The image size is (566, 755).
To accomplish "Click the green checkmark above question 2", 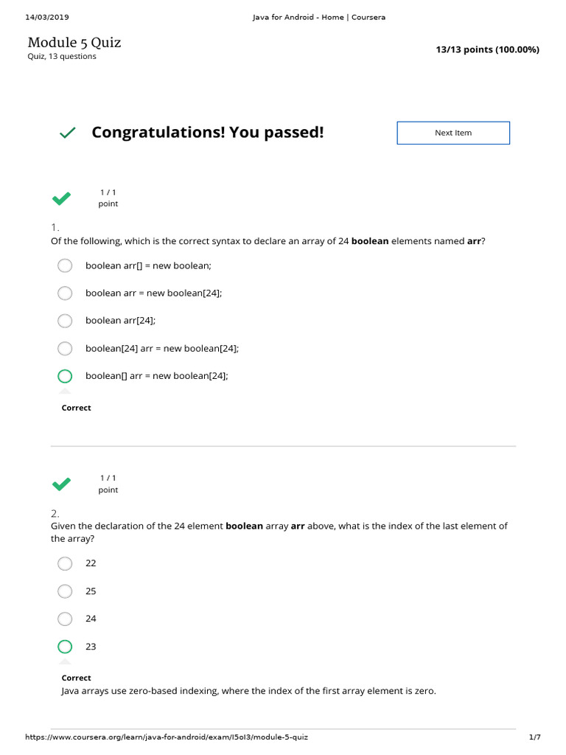I will tap(61, 484).
